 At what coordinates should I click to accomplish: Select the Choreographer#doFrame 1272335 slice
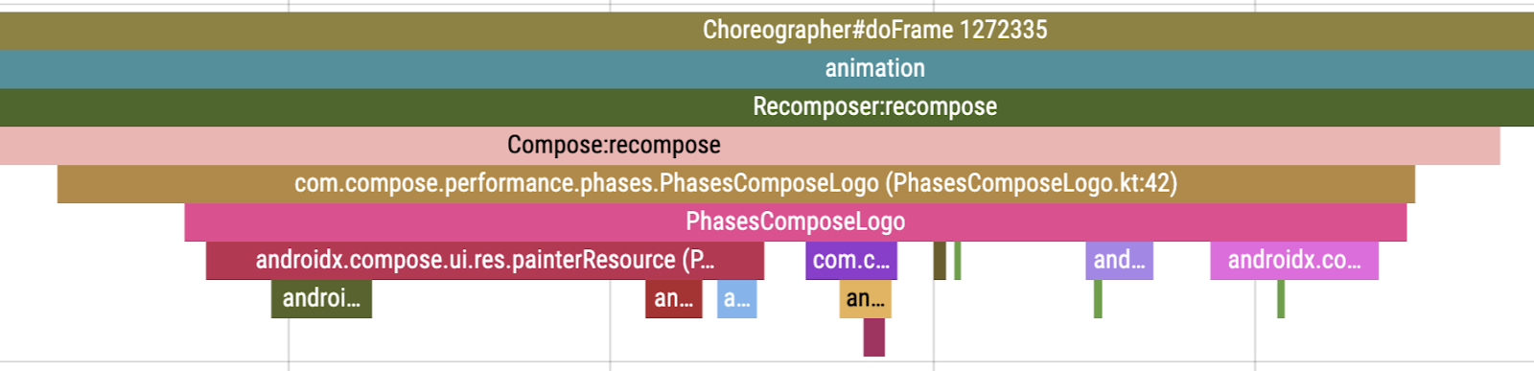coord(767,30)
